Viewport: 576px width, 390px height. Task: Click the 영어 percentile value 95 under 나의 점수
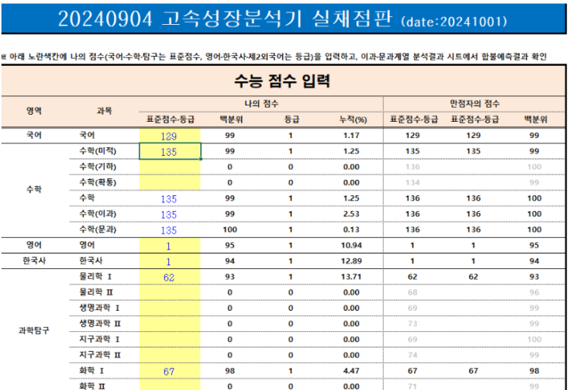[230, 245]
